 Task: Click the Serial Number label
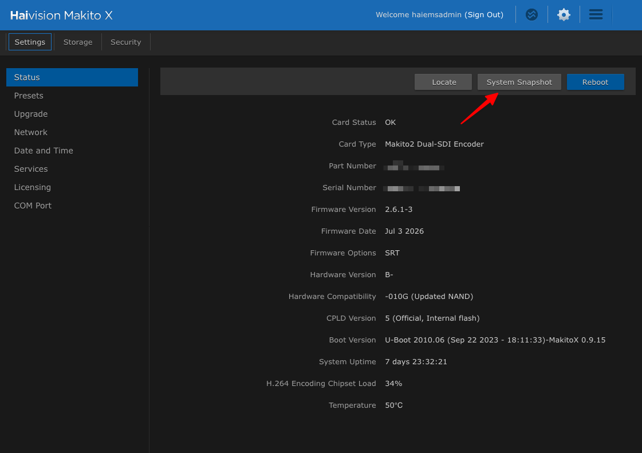click(349, 188)
